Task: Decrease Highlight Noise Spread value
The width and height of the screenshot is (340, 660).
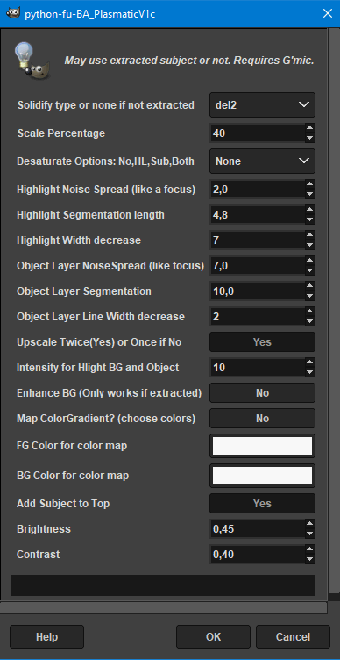Action: click(x=309, y=194)
